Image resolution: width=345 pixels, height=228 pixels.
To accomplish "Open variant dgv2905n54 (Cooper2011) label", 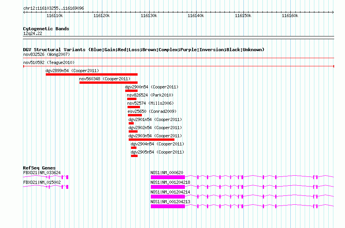I will click(157, 152).
